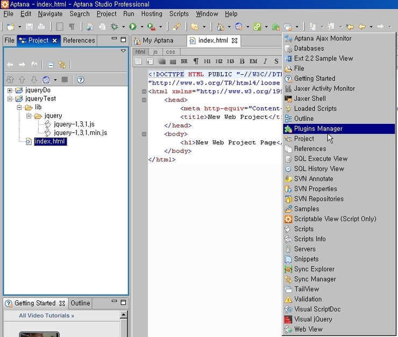This screenshot has height=337, width=398.
Task: Select Databases in view list
Action: tap(339, 48)
